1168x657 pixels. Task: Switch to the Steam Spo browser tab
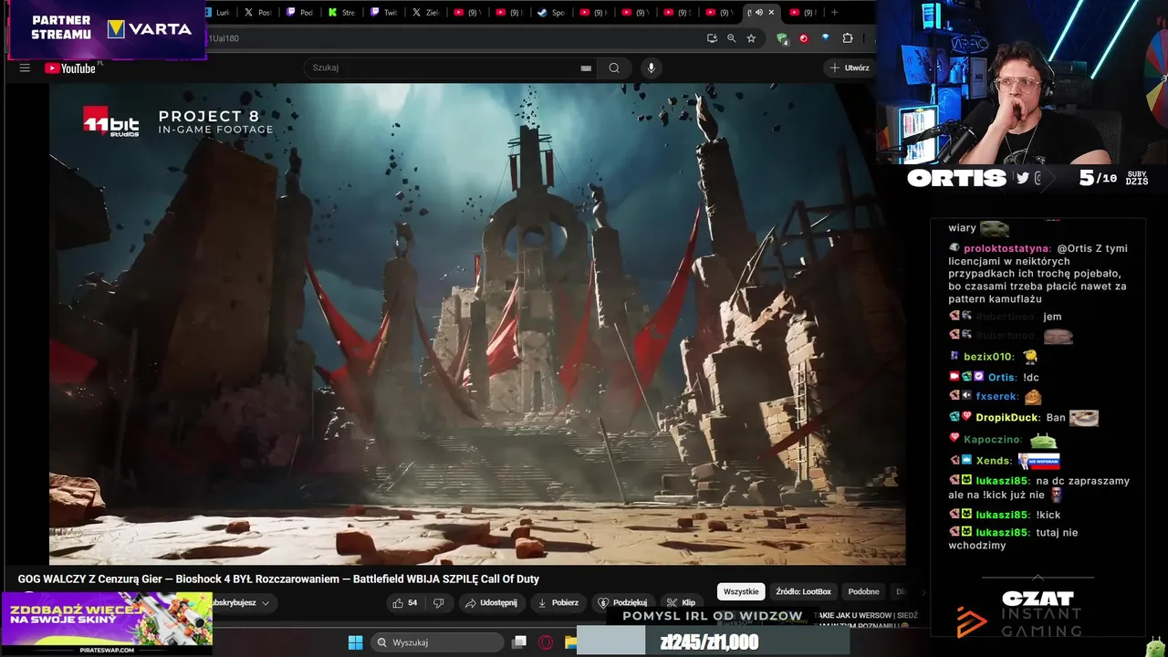click(x=551, y=13)
